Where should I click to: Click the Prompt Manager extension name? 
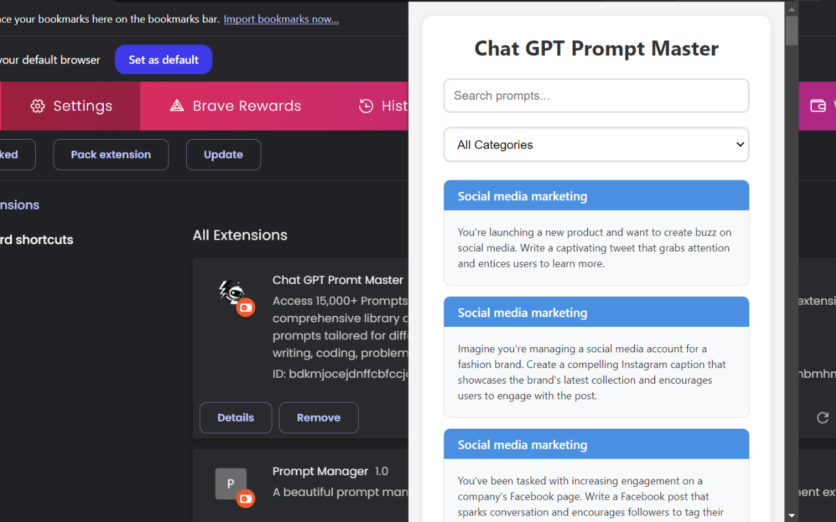tap(320, 471)
